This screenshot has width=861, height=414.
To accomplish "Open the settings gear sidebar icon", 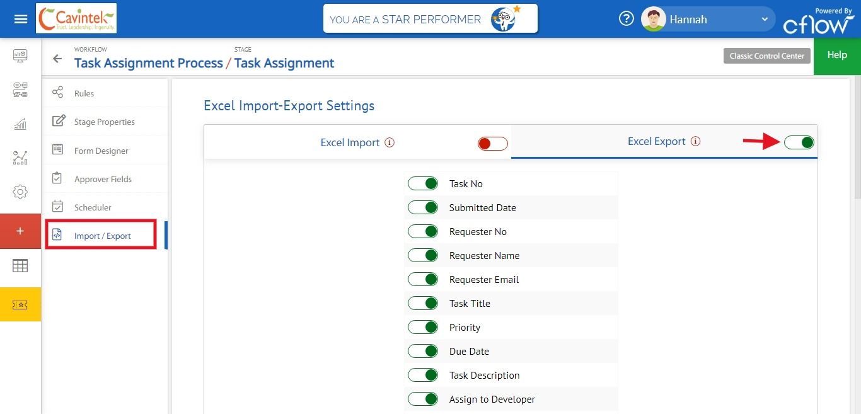I will [20, 192].
